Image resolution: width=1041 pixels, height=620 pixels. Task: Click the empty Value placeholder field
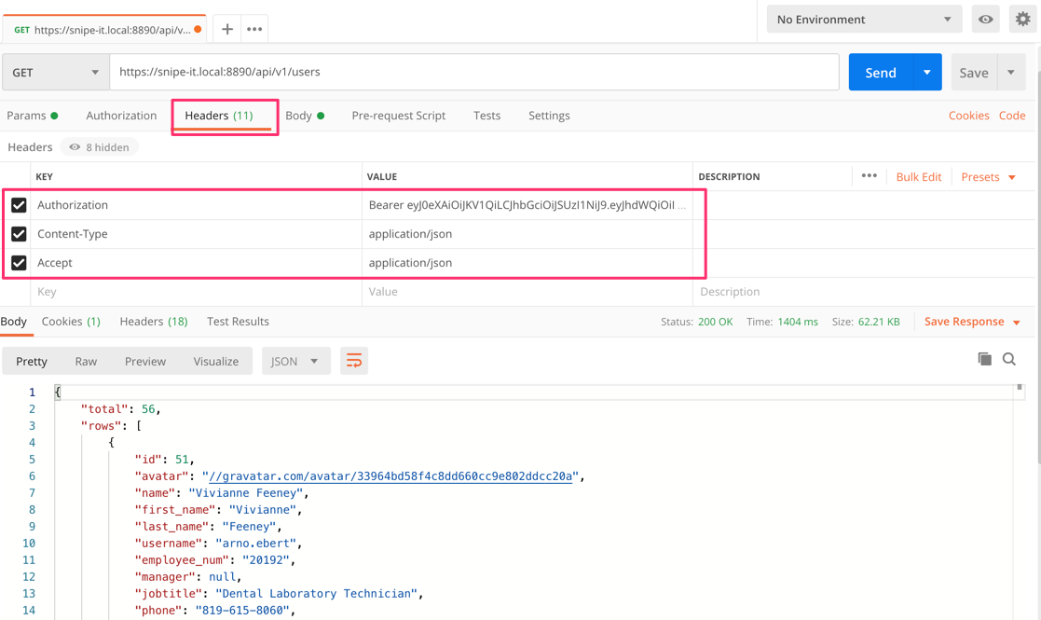coord(527,292)
